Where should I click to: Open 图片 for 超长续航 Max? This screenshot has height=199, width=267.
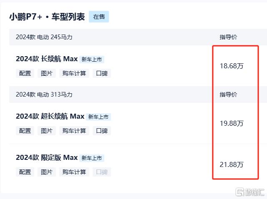47,131
